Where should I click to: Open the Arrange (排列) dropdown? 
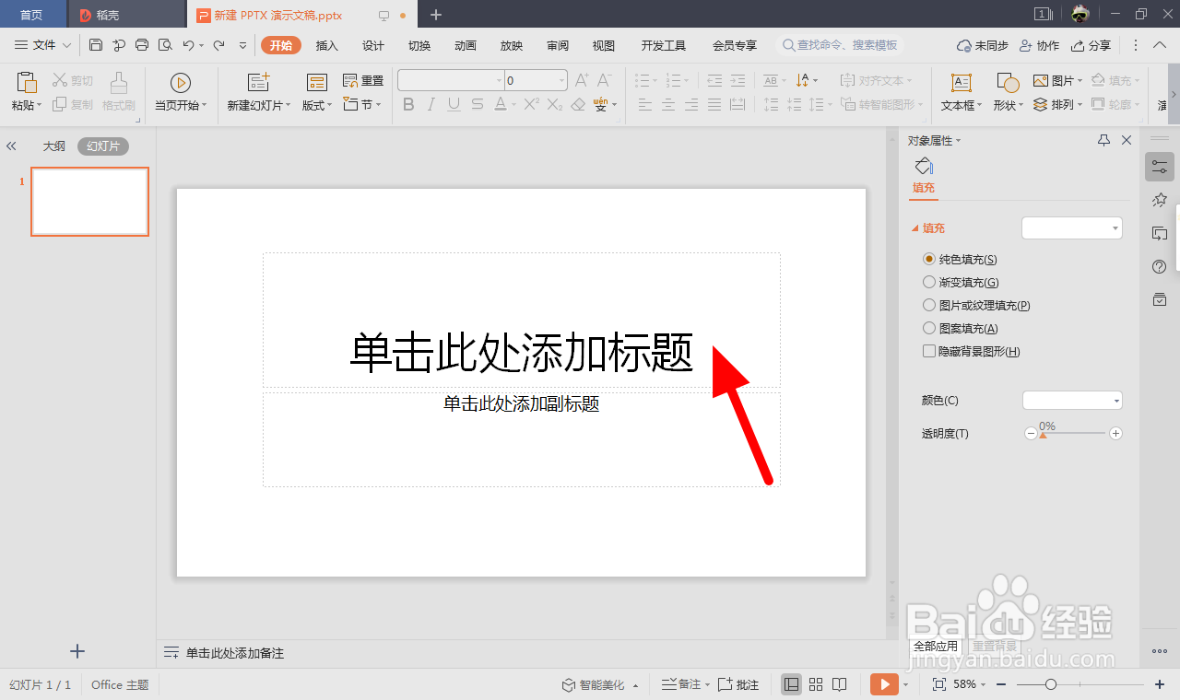point(1057,105)
